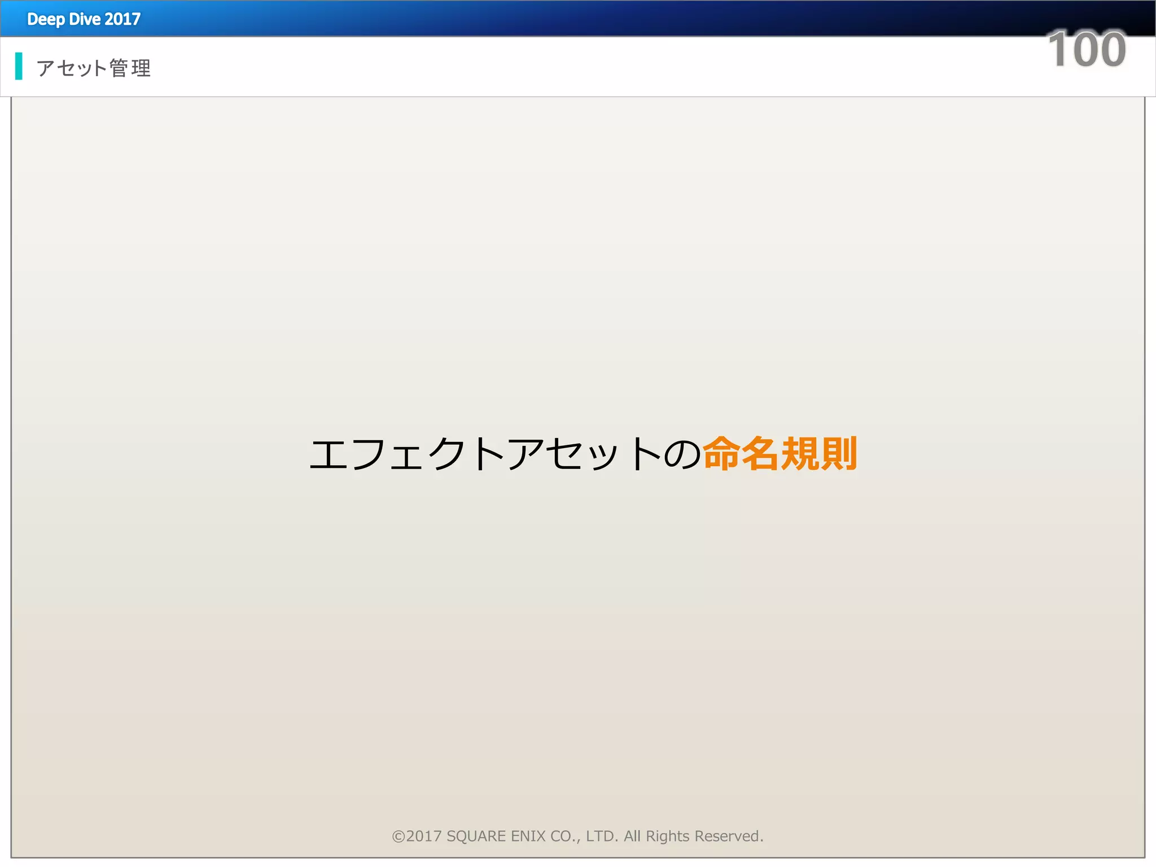
Task: Click the orange 規則 characters
Action: click(x=820, y=454)
